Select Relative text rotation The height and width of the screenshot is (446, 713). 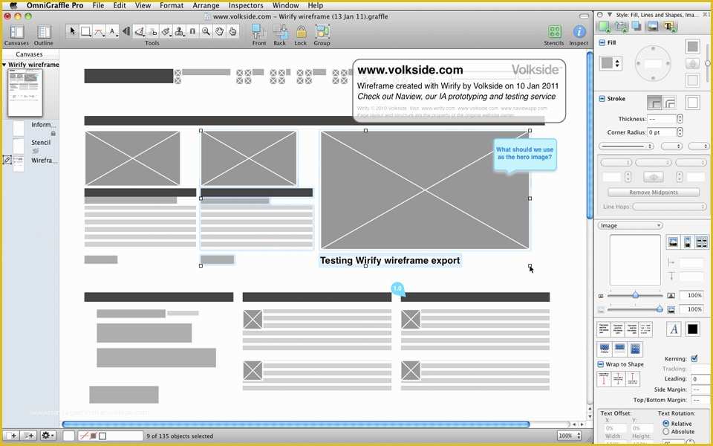tap(665, 423)
